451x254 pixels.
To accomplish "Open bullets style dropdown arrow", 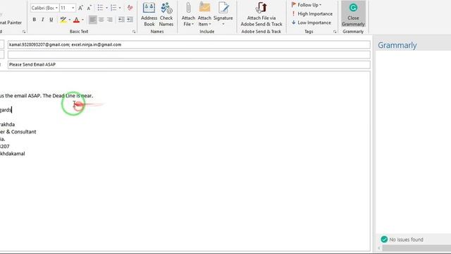I will [106, 8].
